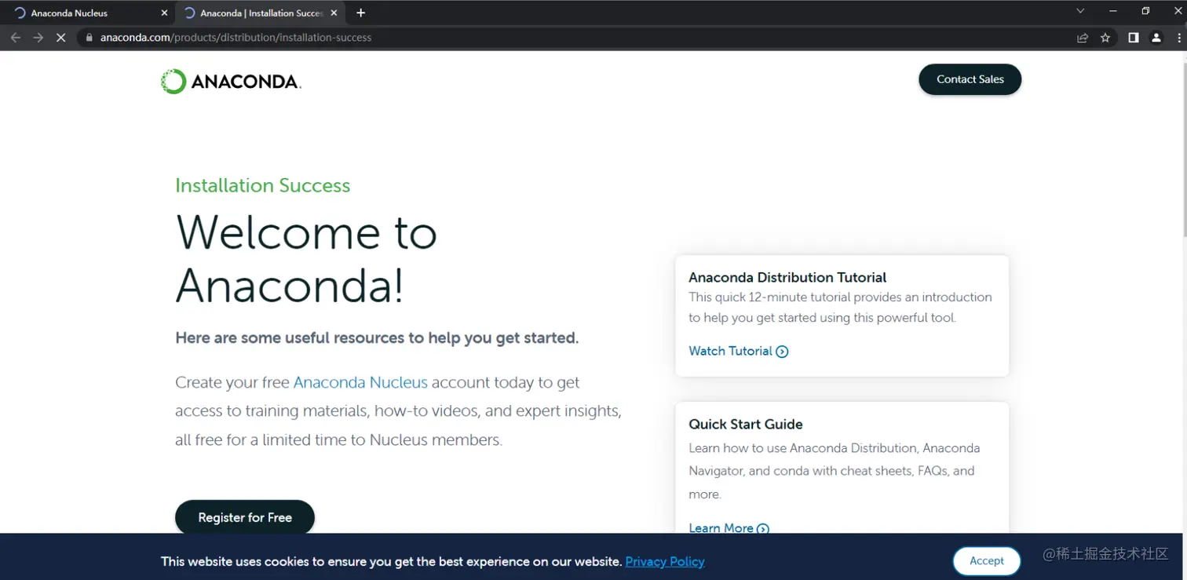Screen dimensions: 1187x580
Task: Click the browser forward arrow
Action: (x=38, y=38)
